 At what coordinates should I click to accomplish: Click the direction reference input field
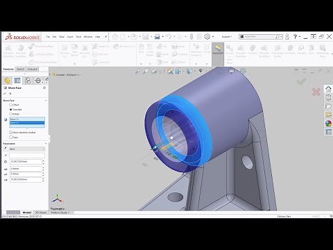(27, 156)
